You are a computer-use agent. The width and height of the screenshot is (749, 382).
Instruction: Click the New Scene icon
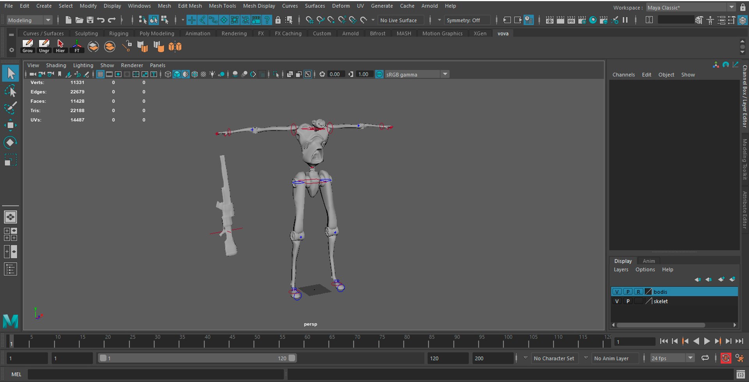pyautogui.click(x=68, y=20)
